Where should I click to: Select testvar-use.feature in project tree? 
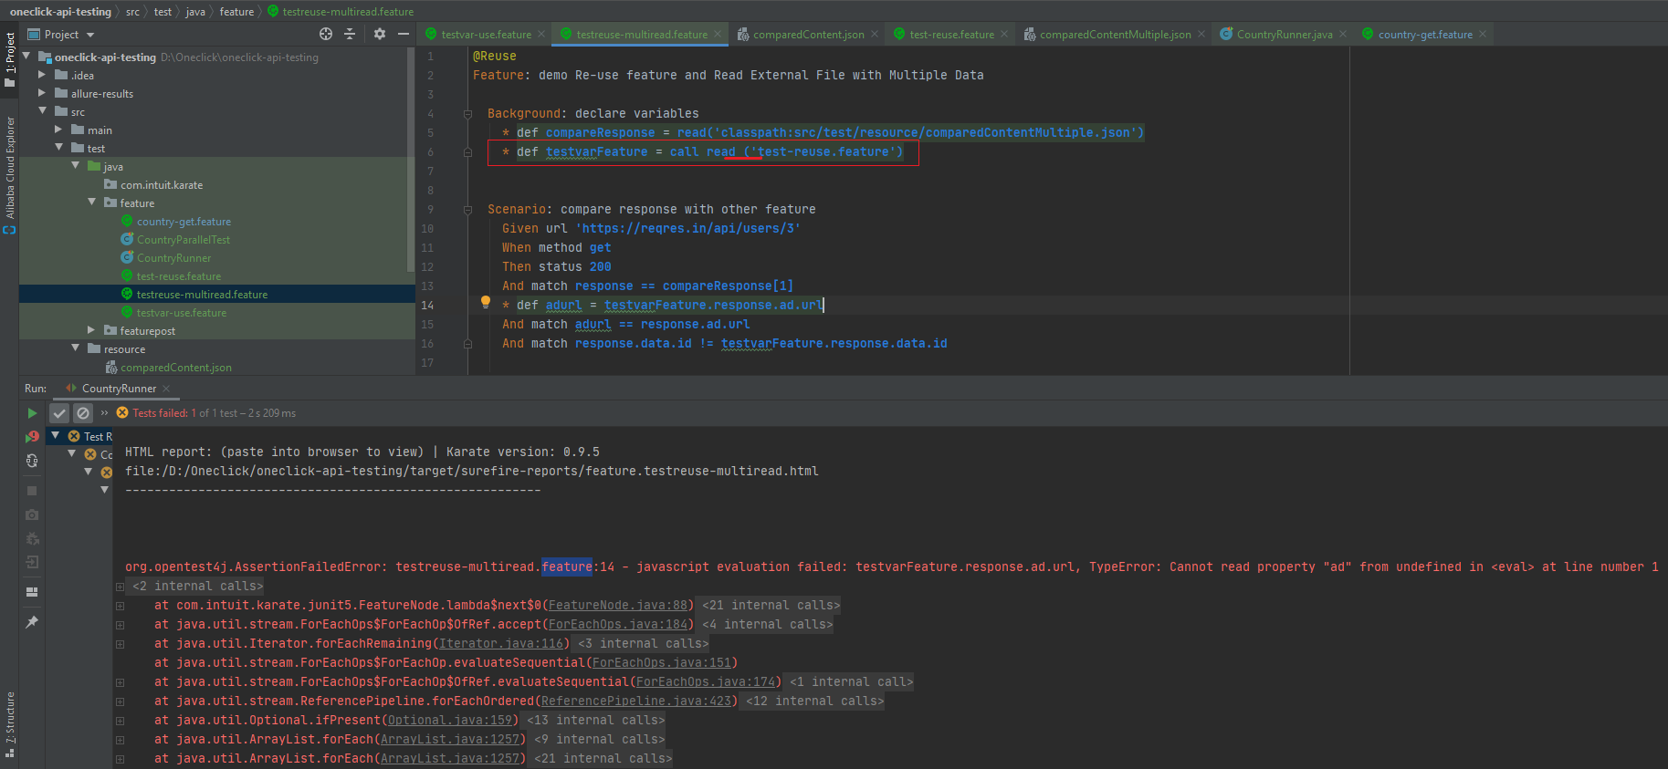182,312
